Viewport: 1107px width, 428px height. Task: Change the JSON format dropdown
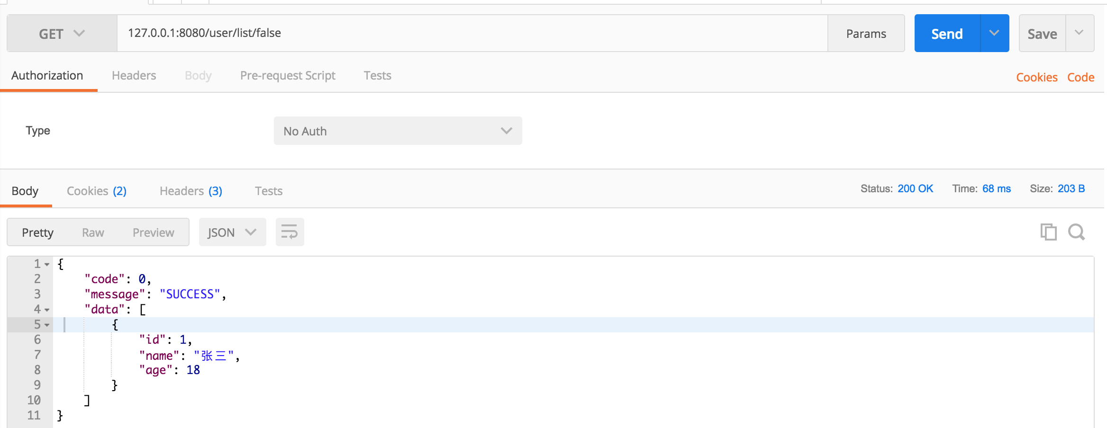(232, 232)
